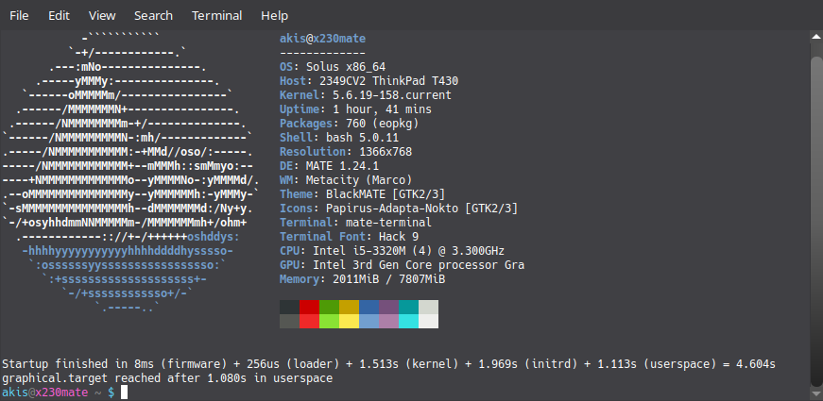The height and width of the screenshot is (401, 823).
Task: Click the 'Terminal Font: Hack 9' line
Action: coord(349,237)
